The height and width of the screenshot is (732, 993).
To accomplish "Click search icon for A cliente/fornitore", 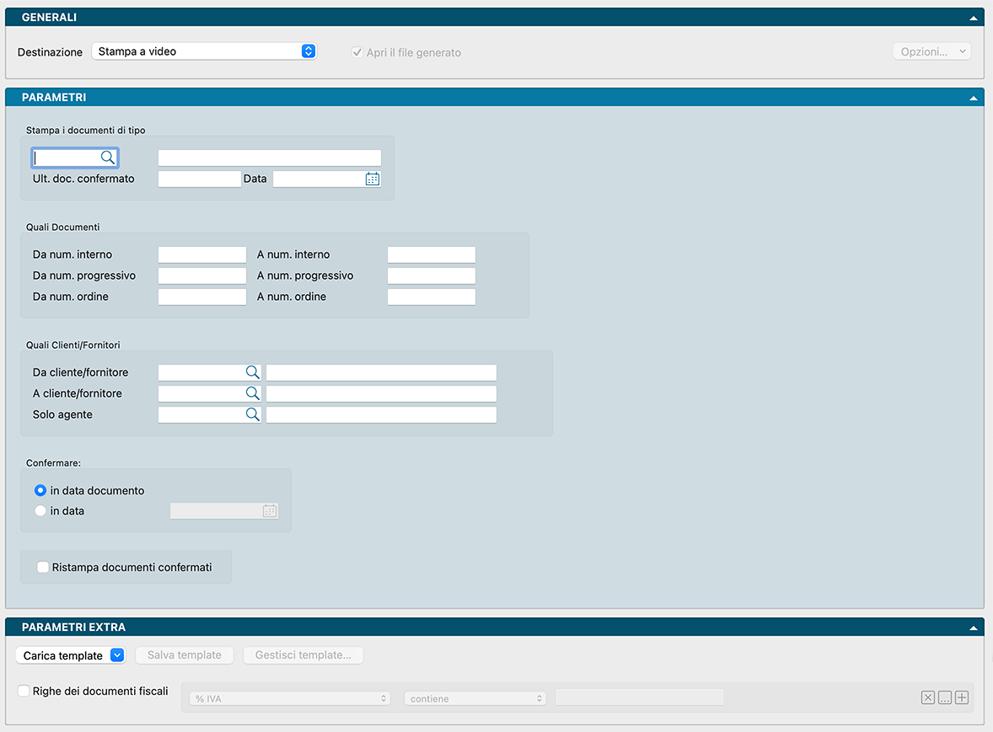I will pos(252,393).
